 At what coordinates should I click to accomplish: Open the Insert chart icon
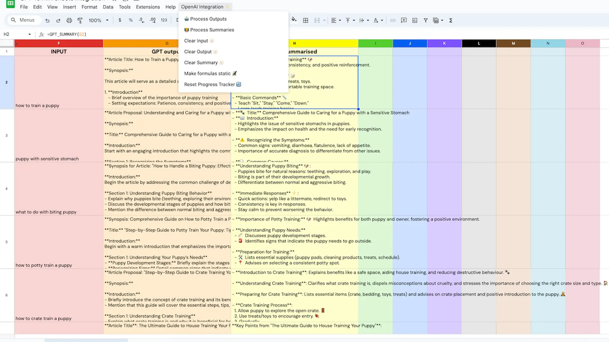pos(415,20)
